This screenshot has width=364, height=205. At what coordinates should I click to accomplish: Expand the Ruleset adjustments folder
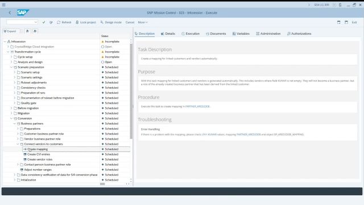[15, 83]
